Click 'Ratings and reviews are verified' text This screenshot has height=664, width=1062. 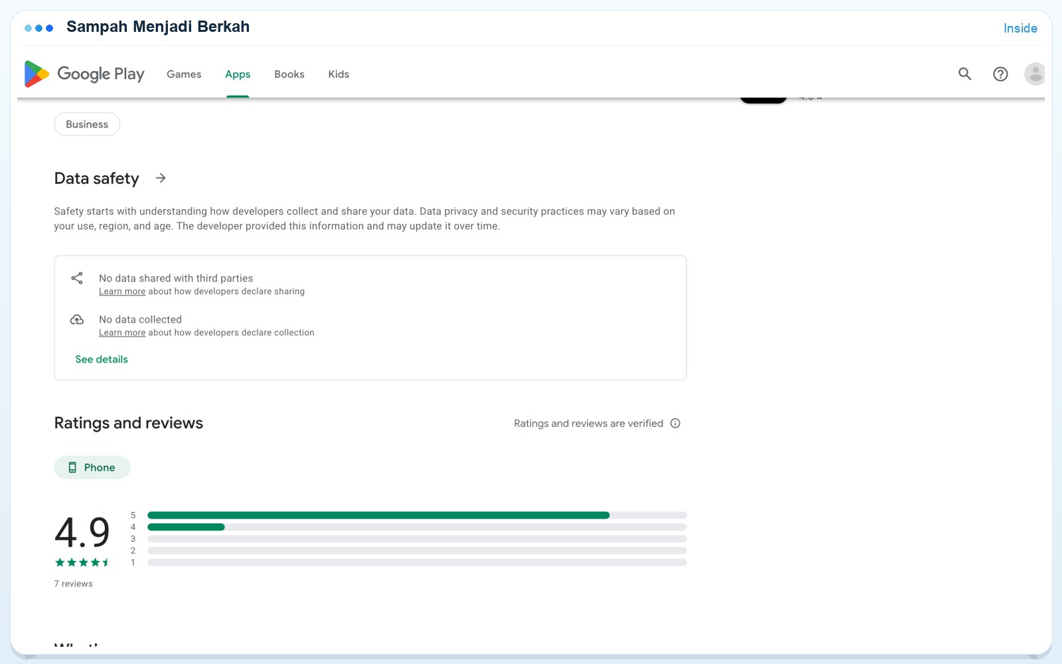[x=589, y=423]
